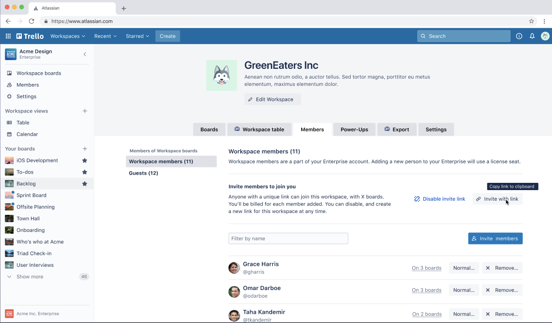Open the app switcher grid icon
552x323 pixels.
pyautogui.click(x=8, y=36)
